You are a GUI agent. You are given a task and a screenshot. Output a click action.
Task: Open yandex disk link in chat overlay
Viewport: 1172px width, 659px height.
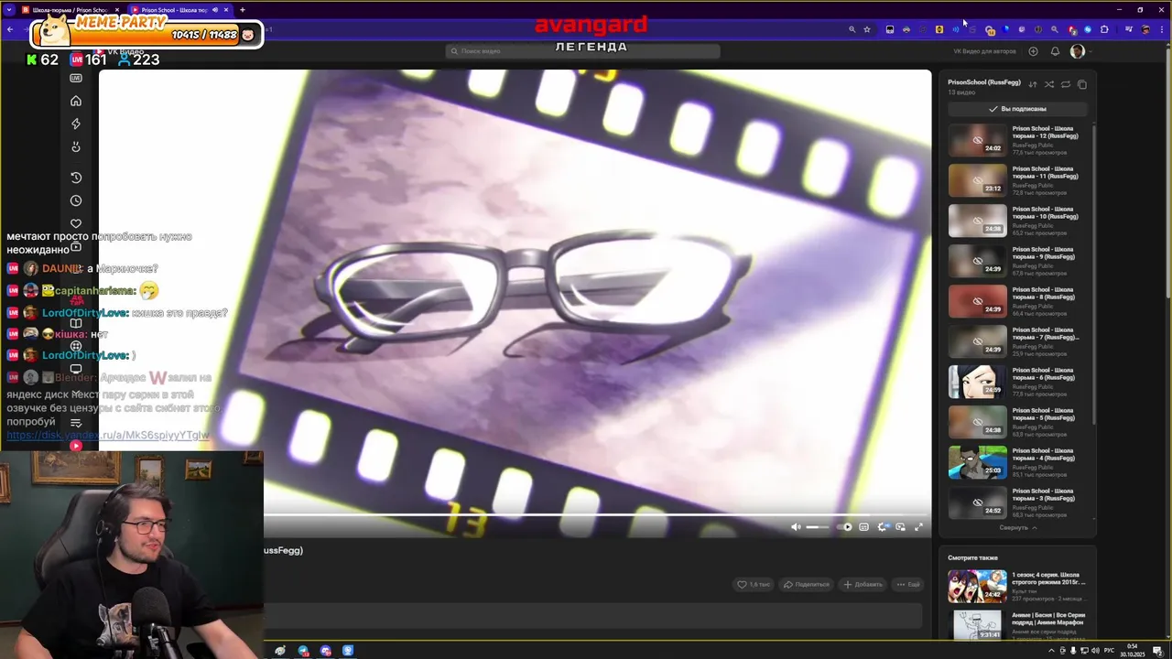108,436
